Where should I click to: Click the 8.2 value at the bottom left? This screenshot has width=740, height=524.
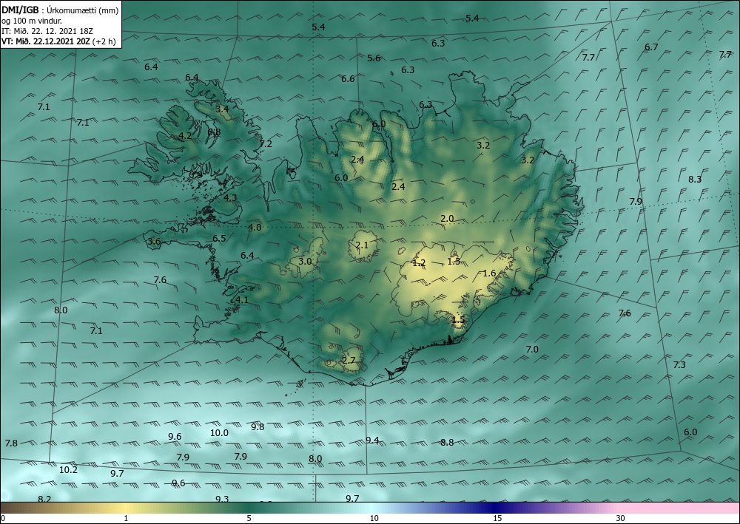44,499
